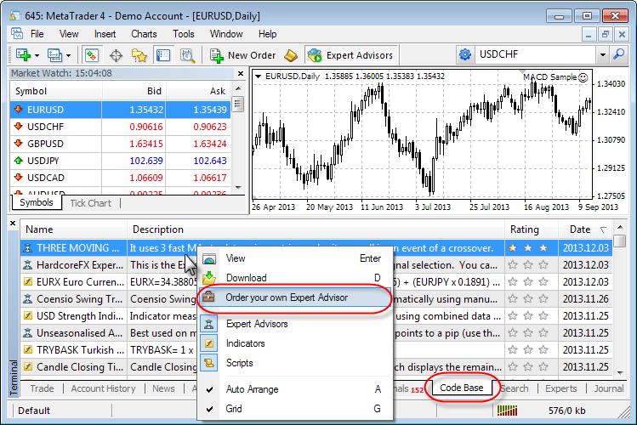This screenshot has width=637, height=425.
Task: Open the Profiles dropdown arrow
Action: point(68,55)
